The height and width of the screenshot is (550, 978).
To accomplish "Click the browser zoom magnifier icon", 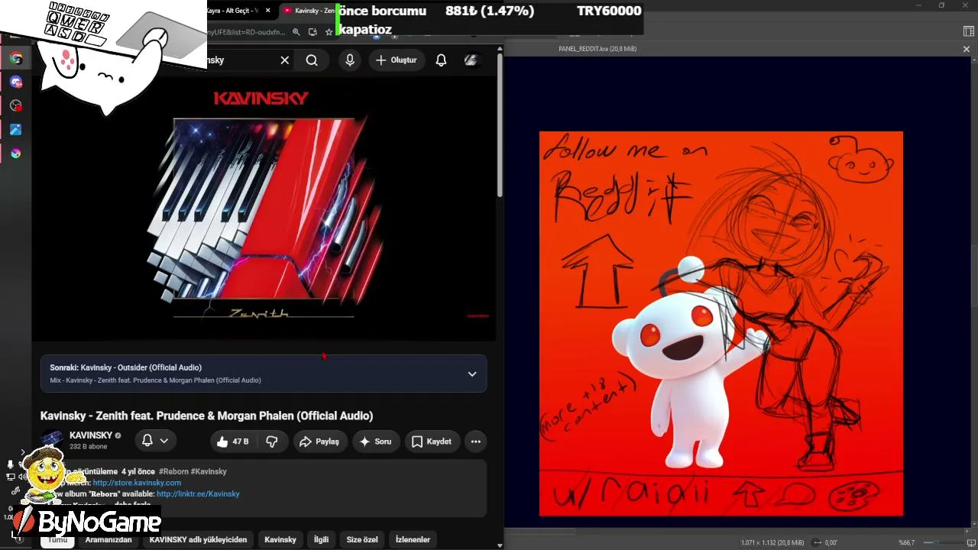I will [x=296, y=31].
